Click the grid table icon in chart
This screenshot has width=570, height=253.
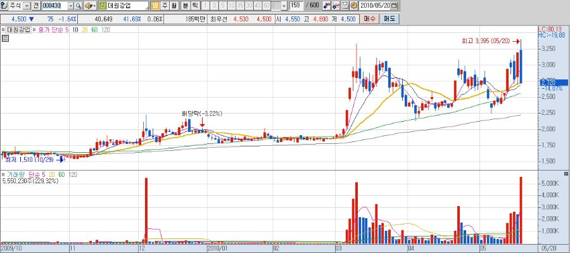pyautogui.click(x=5, y=38)
